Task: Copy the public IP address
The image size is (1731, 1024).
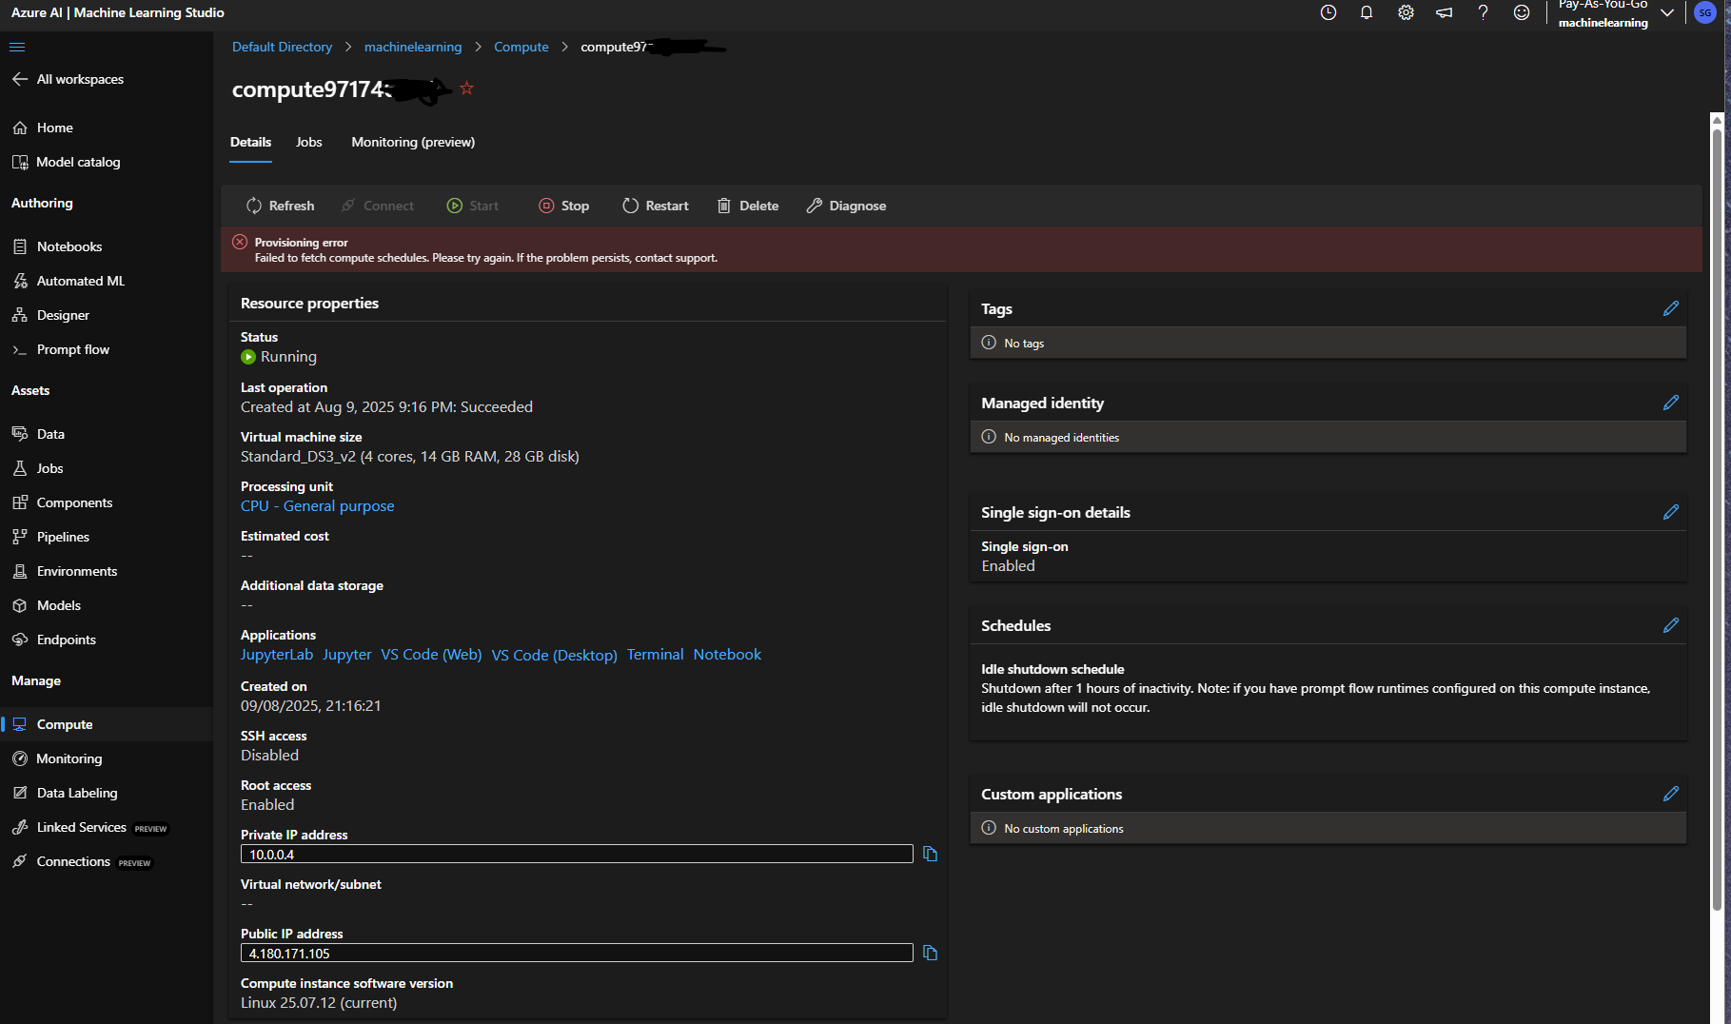Action: 931,954
